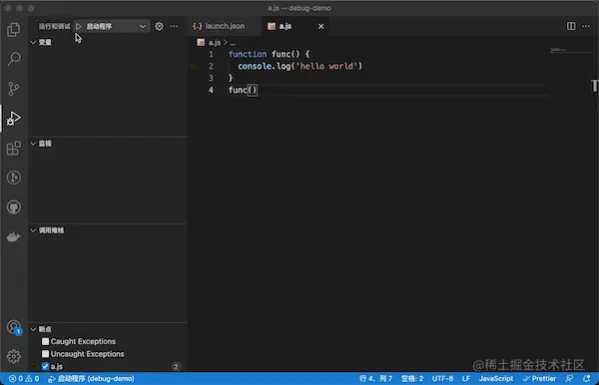Open editor more actions ellipsis
This screenshot has width=599, height=385.
coord(586,26)
